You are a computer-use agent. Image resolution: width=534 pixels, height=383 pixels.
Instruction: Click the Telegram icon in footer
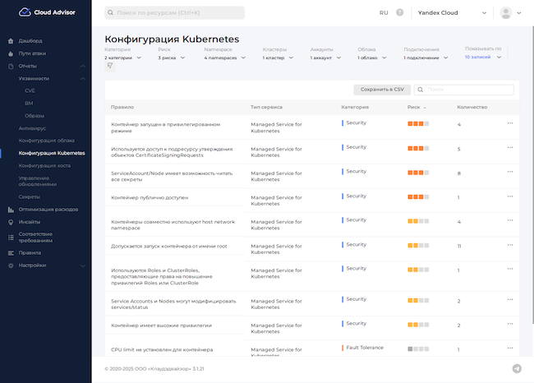(517, 368)
